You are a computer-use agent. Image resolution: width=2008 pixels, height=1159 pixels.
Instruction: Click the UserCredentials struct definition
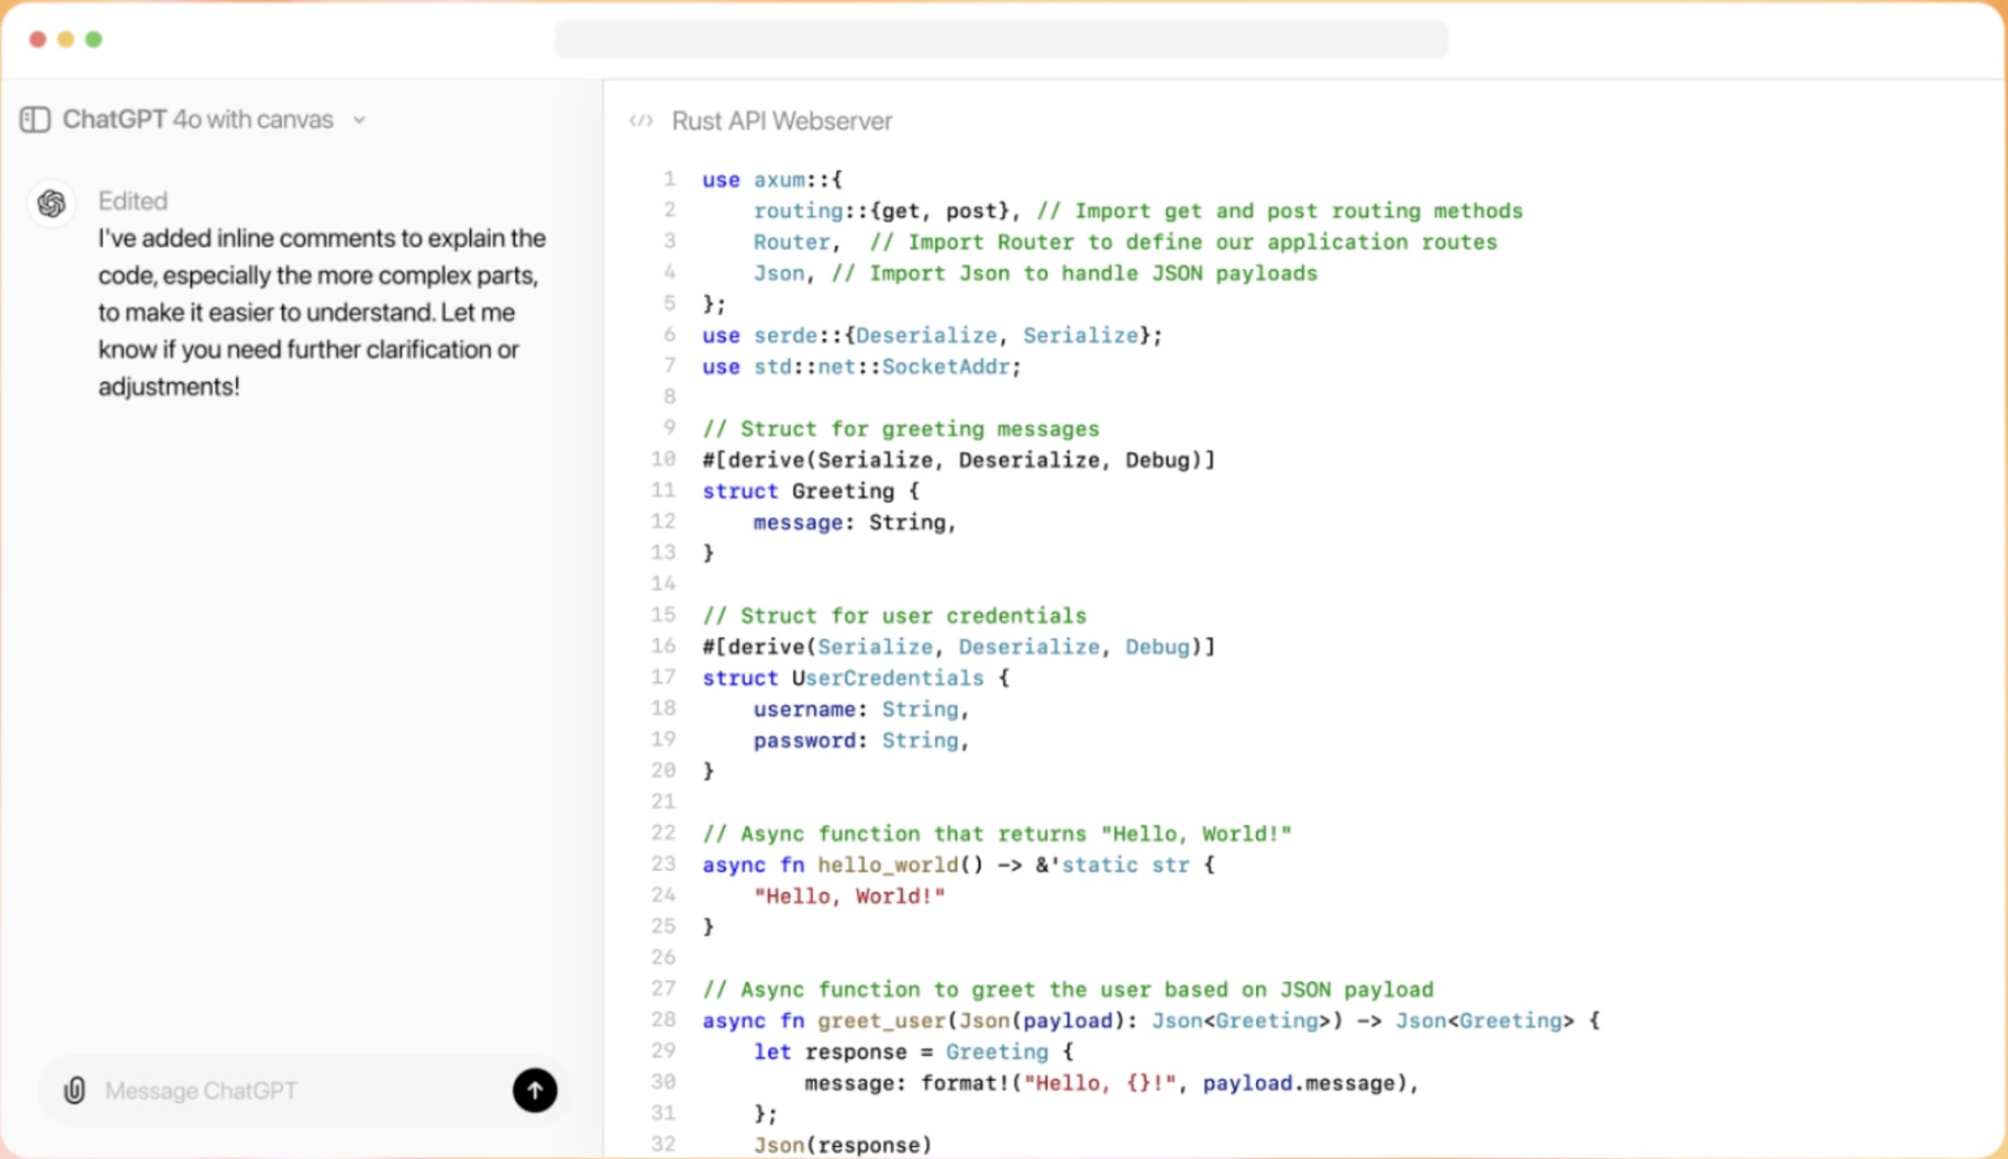click(886, 678)
